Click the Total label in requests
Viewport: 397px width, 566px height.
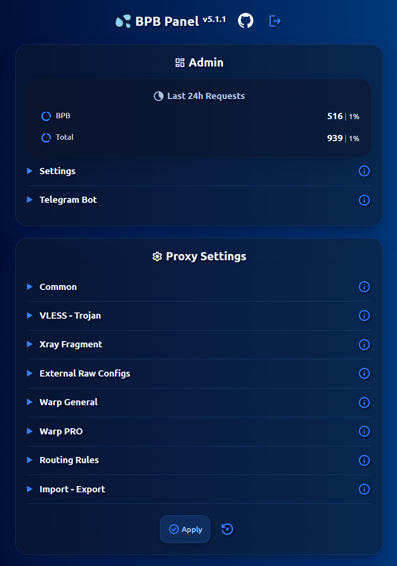coord(65,137)
